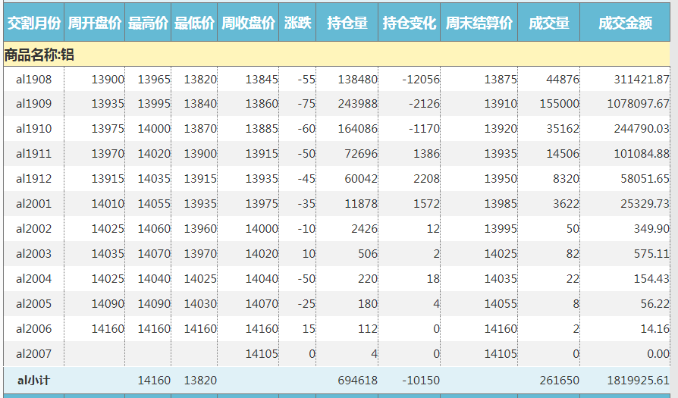678x398 pixels.
Task: Select the 最低价 column header
Action: (195, 24)
